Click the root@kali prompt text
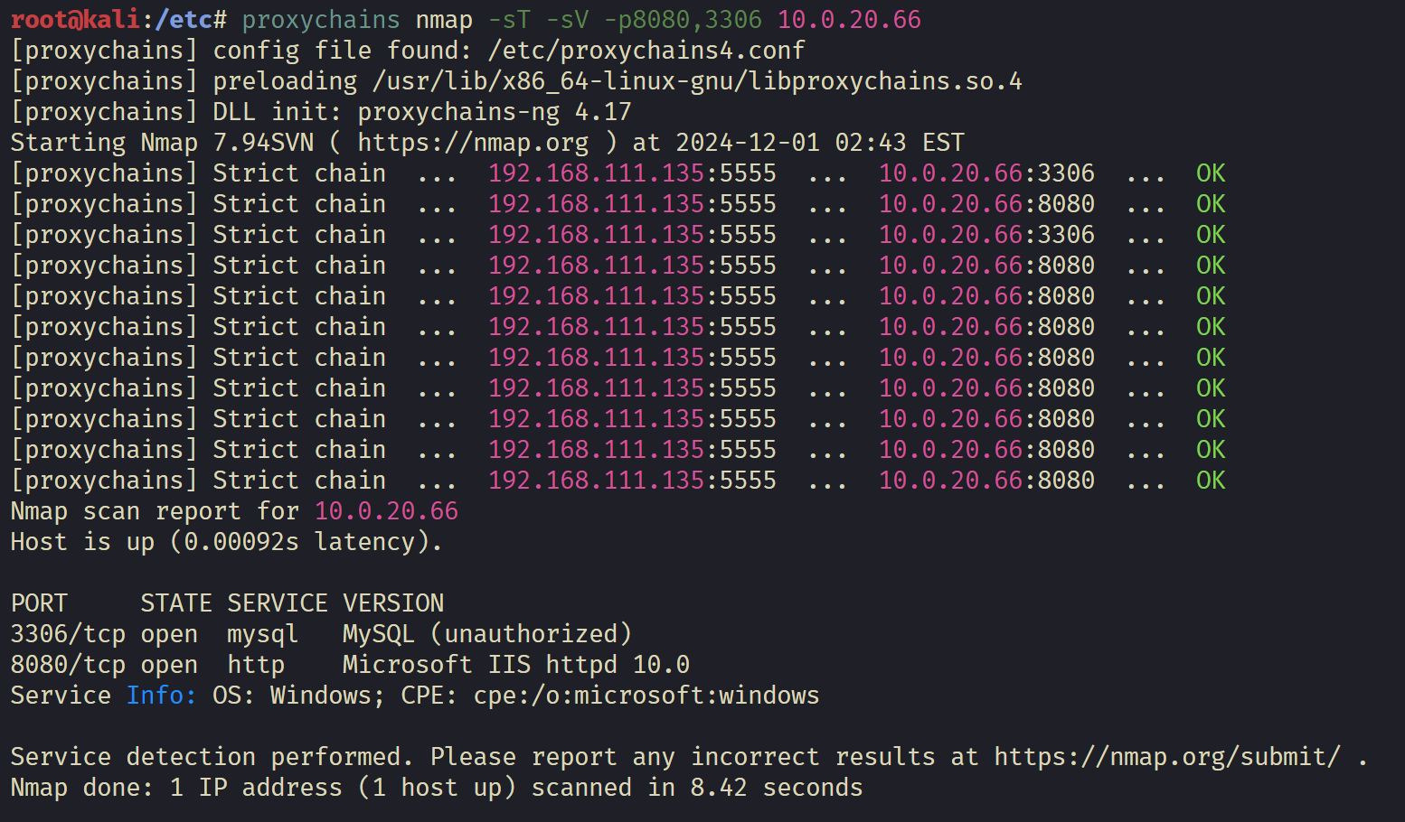 [75, 20]
